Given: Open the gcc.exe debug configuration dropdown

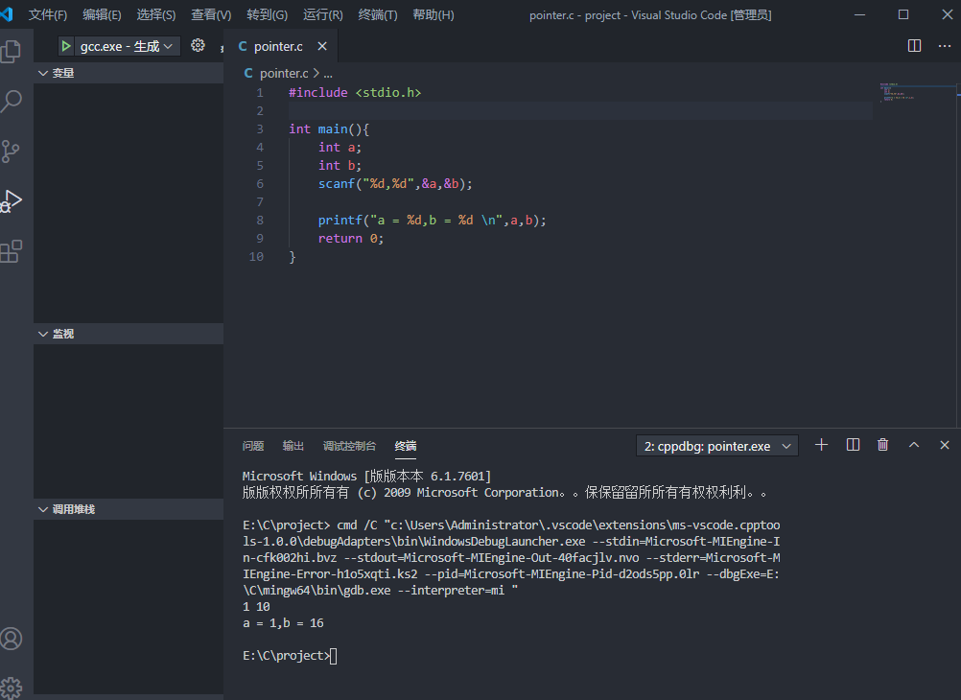Looking at the screenshot, I should [x=127, y=46].
